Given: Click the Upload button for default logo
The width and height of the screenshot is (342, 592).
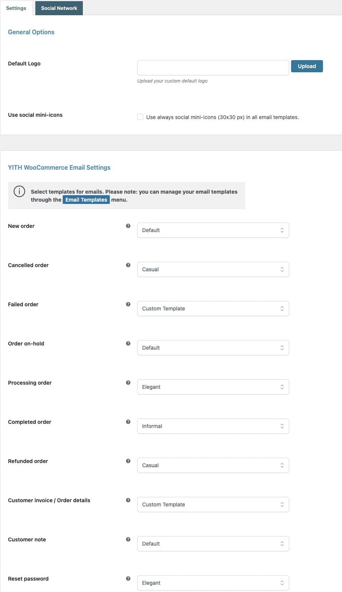Looking at the screenshot, I should (307, 66).
